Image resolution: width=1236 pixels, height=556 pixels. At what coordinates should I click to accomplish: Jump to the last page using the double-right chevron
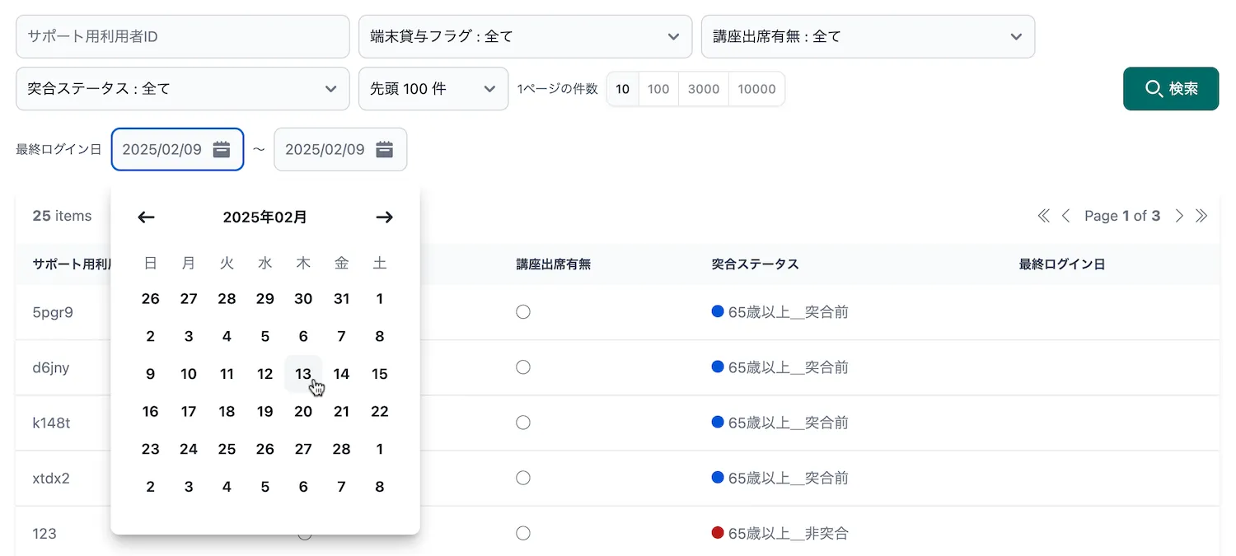[1201, 215]
